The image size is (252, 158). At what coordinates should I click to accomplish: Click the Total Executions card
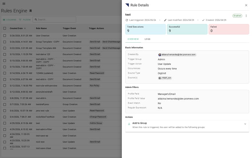point(146,29)
